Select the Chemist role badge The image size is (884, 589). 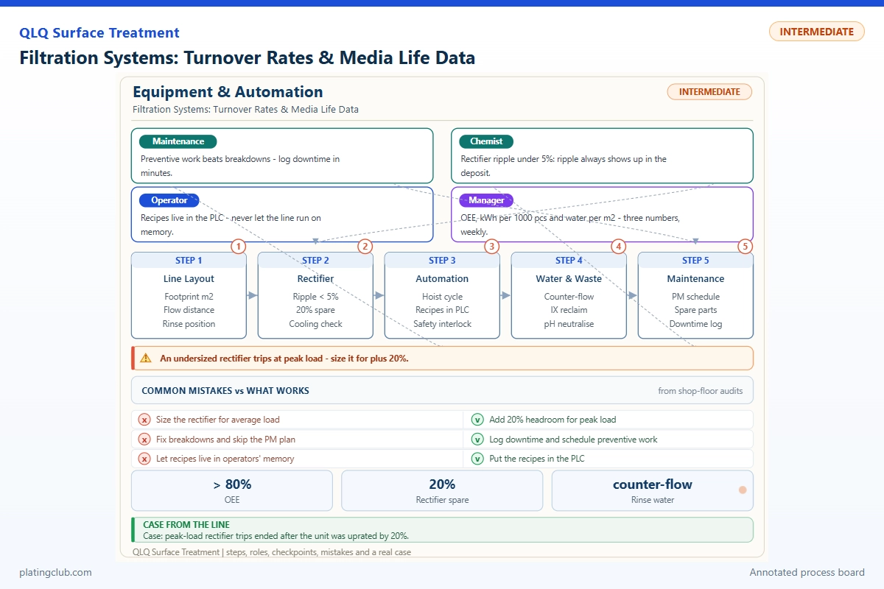click(x=486, y=141)
